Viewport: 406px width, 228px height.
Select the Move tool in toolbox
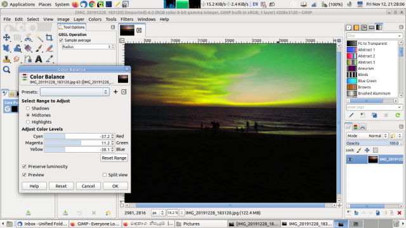tap(6, 38)
